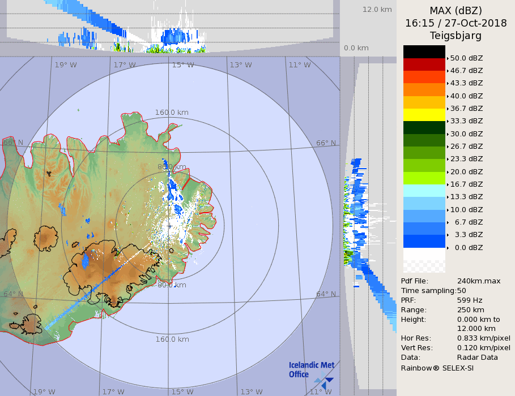
Task: Click the Teigsbjarg station name
Action: (x=456, y=36)
